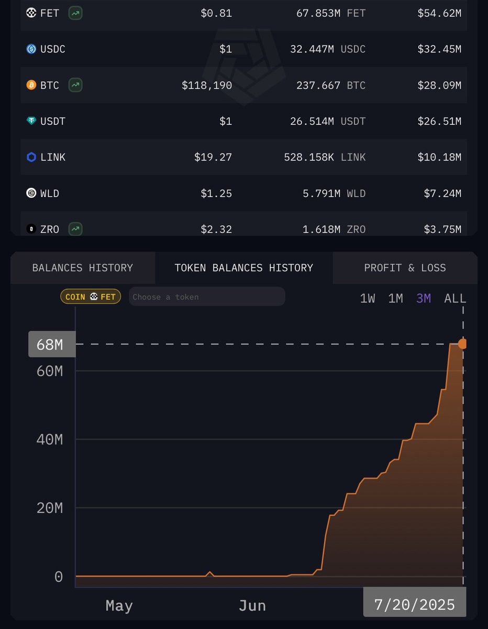
Task: Click the FET token logo icon
Action: (31, 13)
